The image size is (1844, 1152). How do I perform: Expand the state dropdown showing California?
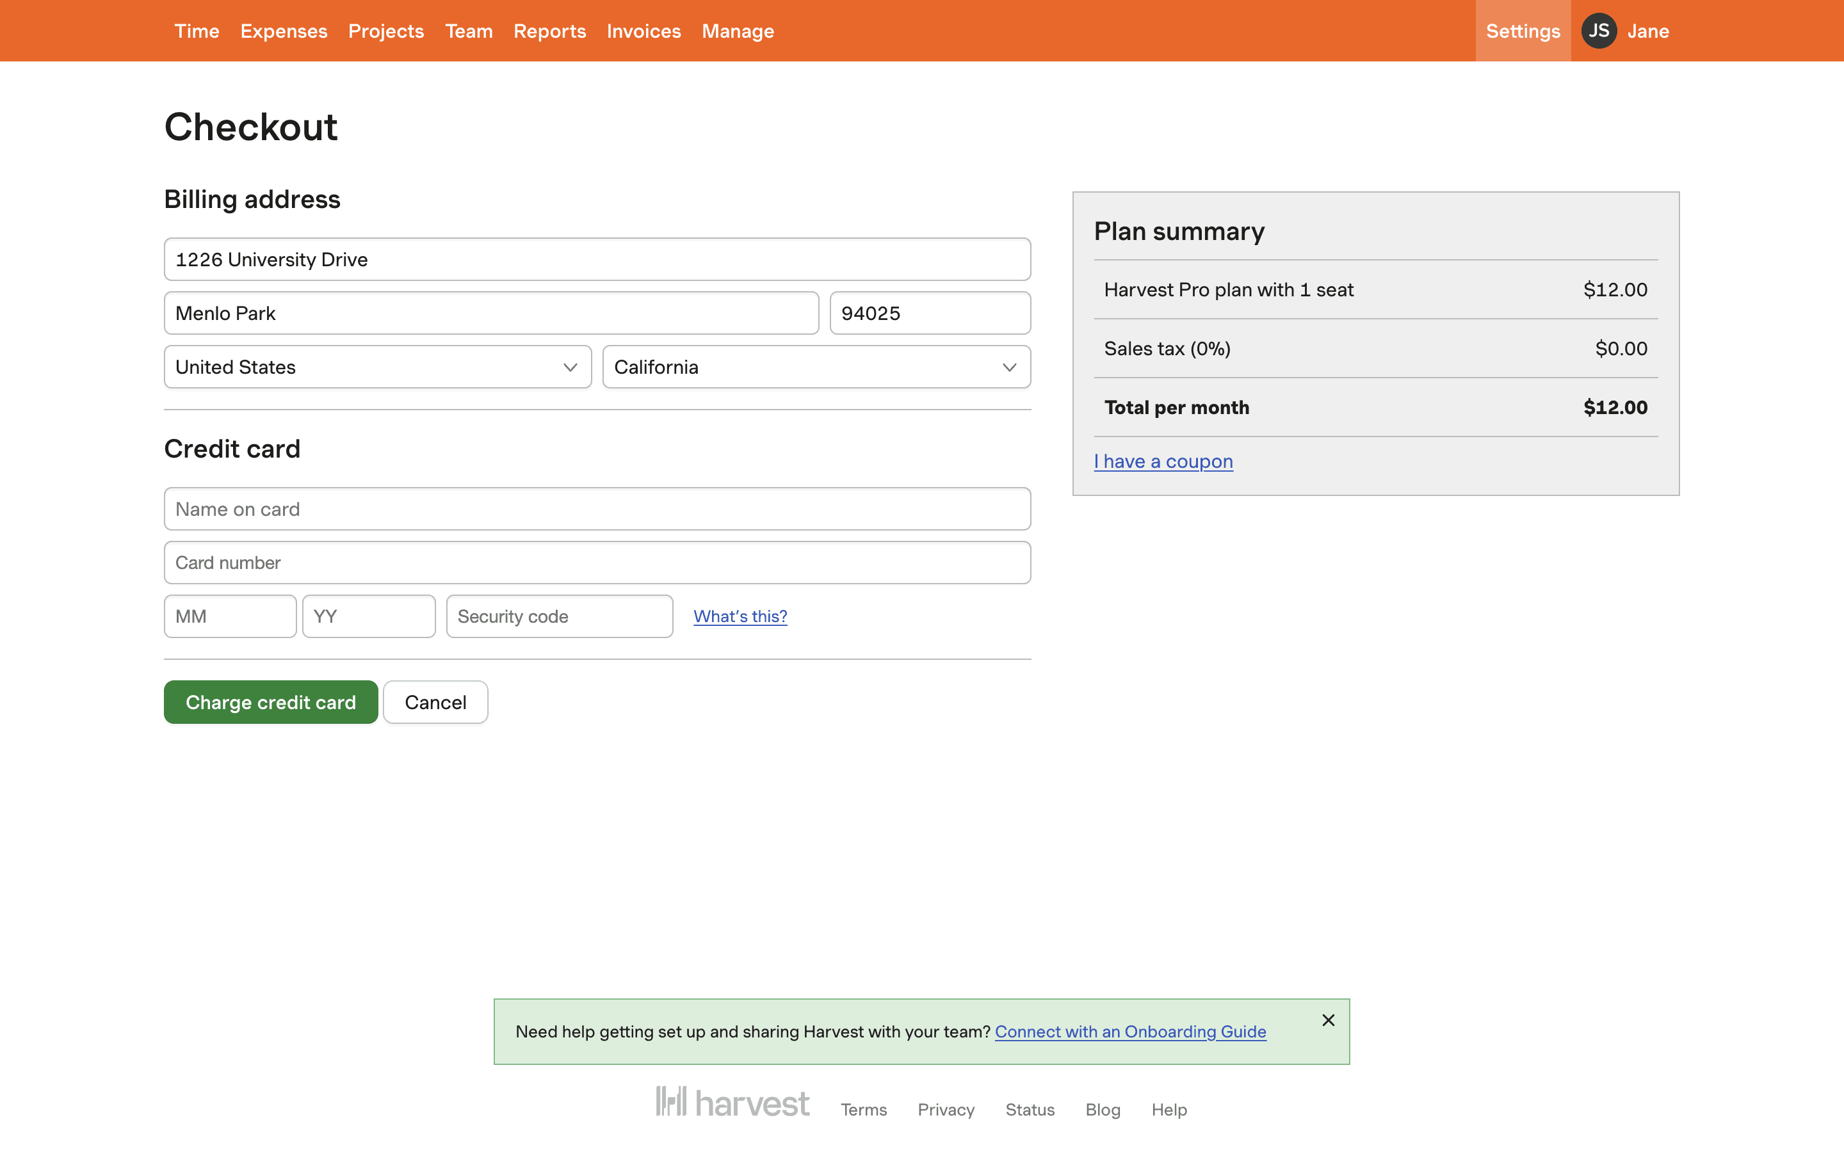pyautogui.click(x=816, y=367)
